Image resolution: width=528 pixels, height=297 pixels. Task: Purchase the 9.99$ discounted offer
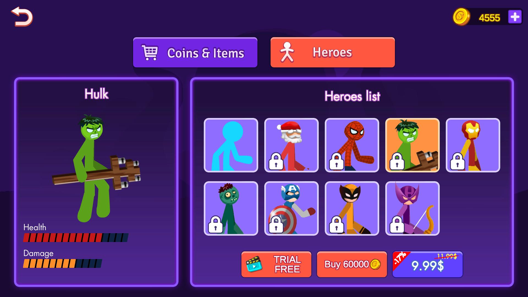[x=428, y=264]
